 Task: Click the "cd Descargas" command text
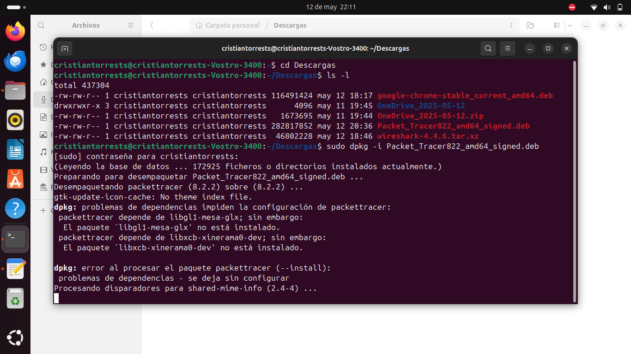pyautogui.click(x=308, y=65)
